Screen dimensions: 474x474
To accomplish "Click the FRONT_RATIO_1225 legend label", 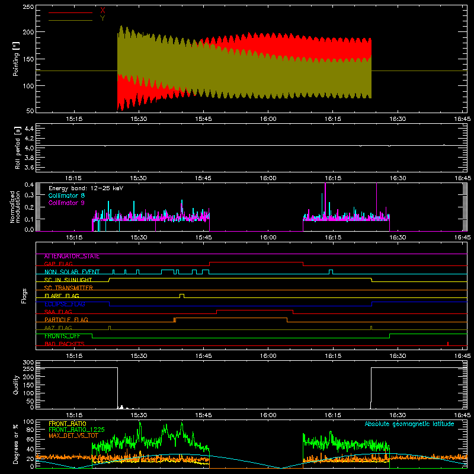I will [76, 430].
